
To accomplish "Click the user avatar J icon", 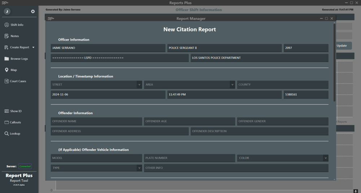I will coord(7,12).
